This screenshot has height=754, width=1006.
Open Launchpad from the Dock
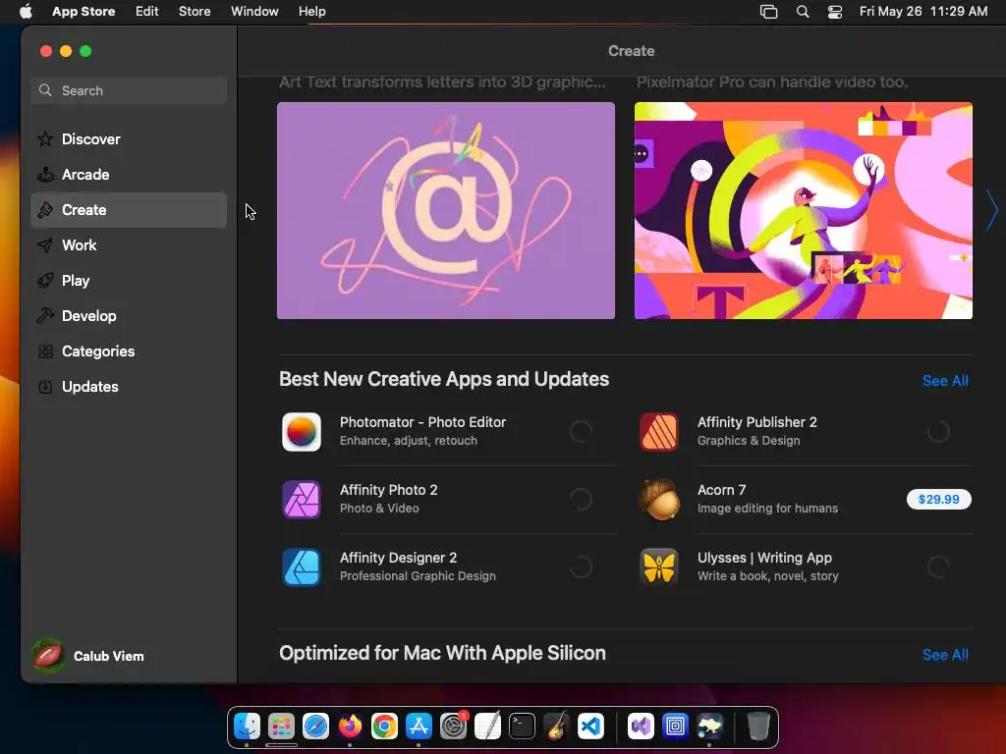click(282, 726)
